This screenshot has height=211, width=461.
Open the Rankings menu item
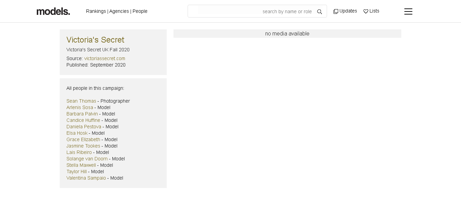pyautogui.click(x=96, y=11)
